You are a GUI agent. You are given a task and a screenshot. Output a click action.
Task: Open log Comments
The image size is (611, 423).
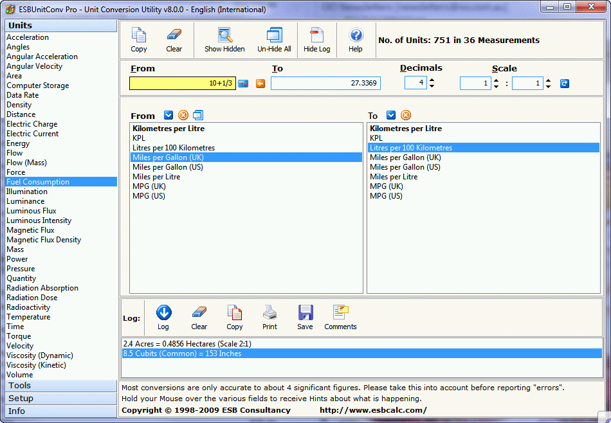340,318
